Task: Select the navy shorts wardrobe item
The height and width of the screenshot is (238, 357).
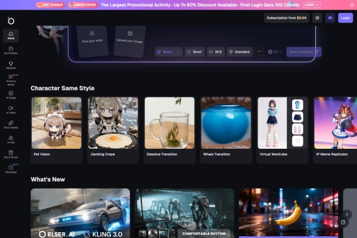Action: (x=297, y=117)
